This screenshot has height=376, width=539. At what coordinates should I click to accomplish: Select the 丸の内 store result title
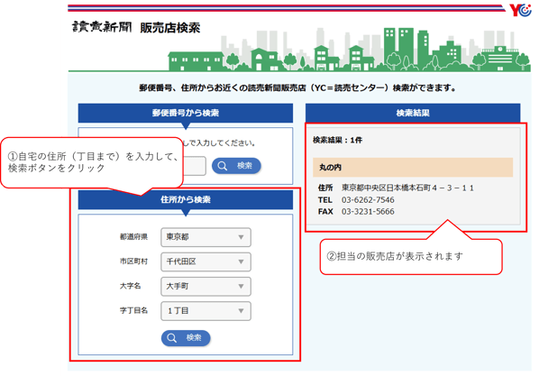coord(413,167)
